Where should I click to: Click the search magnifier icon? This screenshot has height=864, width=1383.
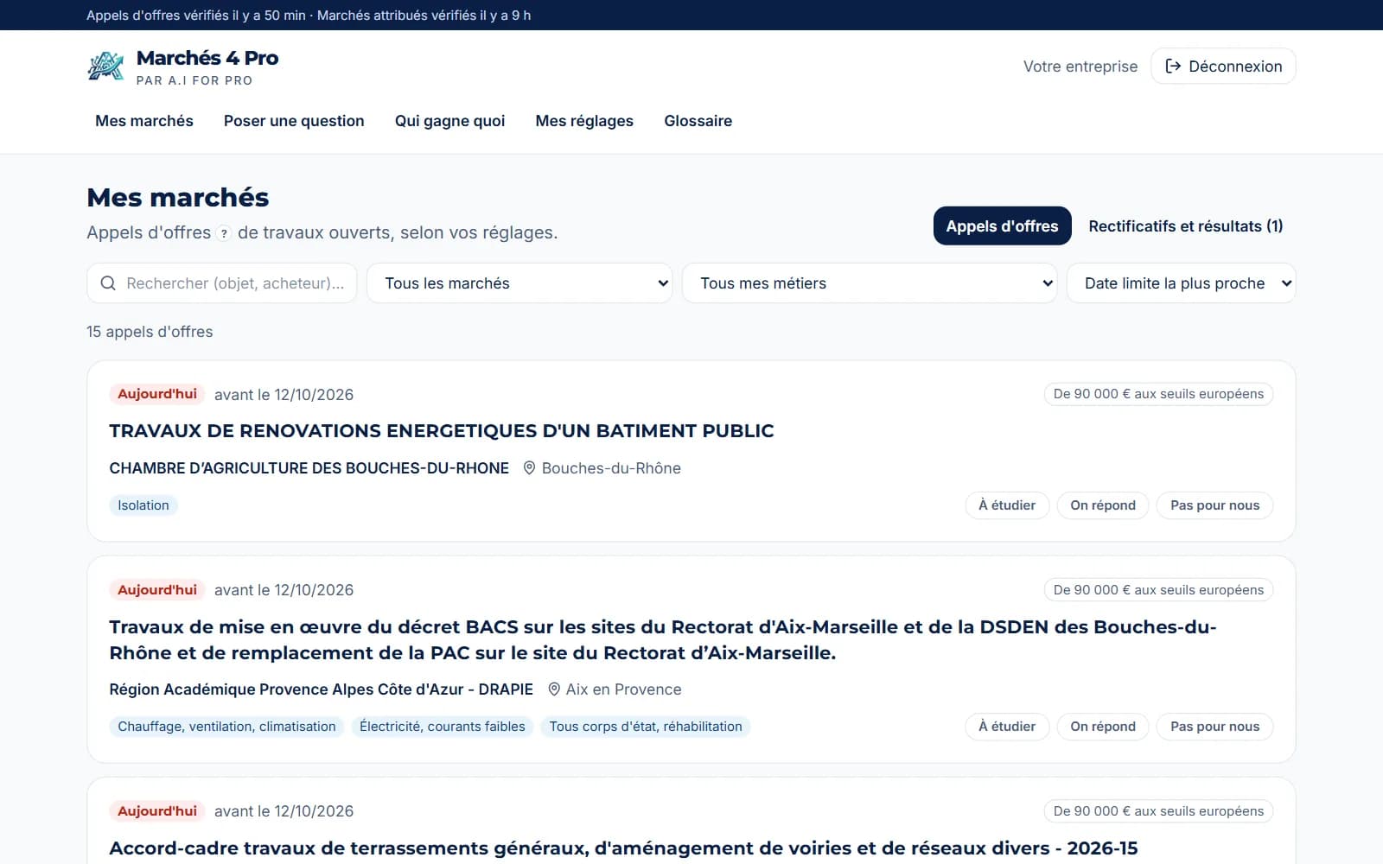(x=108, y=283)
